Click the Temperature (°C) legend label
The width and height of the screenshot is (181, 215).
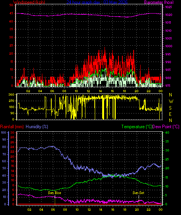137,127
